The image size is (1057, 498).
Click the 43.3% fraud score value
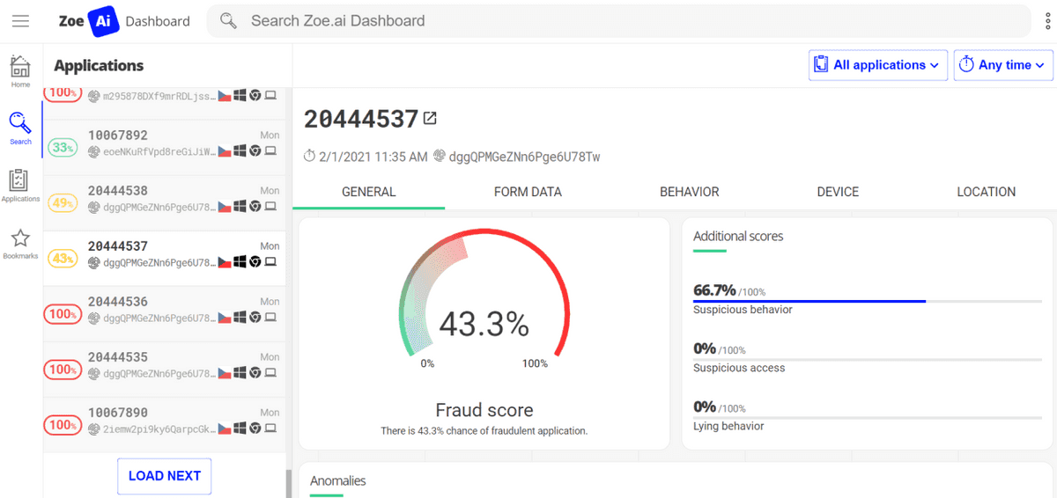pyautogui.click(x=484, y=325)
